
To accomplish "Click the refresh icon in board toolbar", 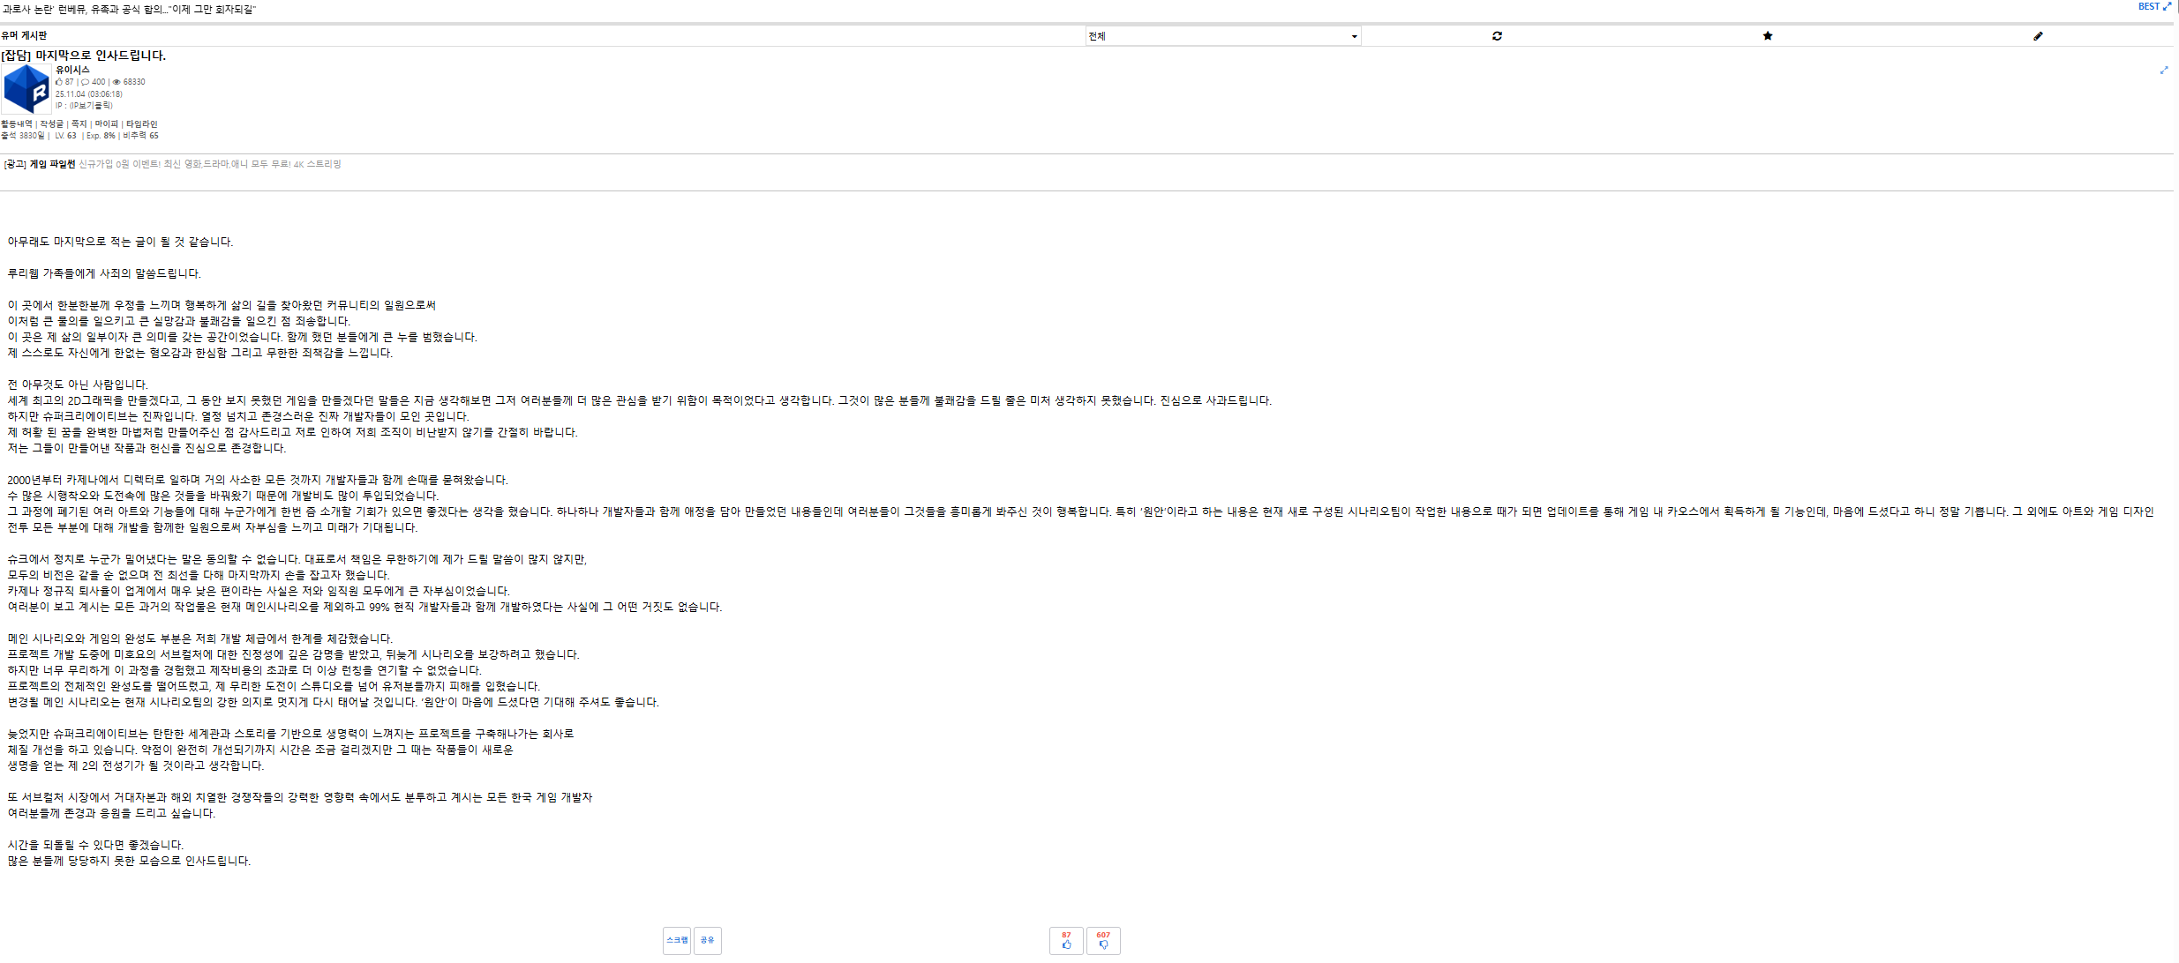I will point(1497,36).
